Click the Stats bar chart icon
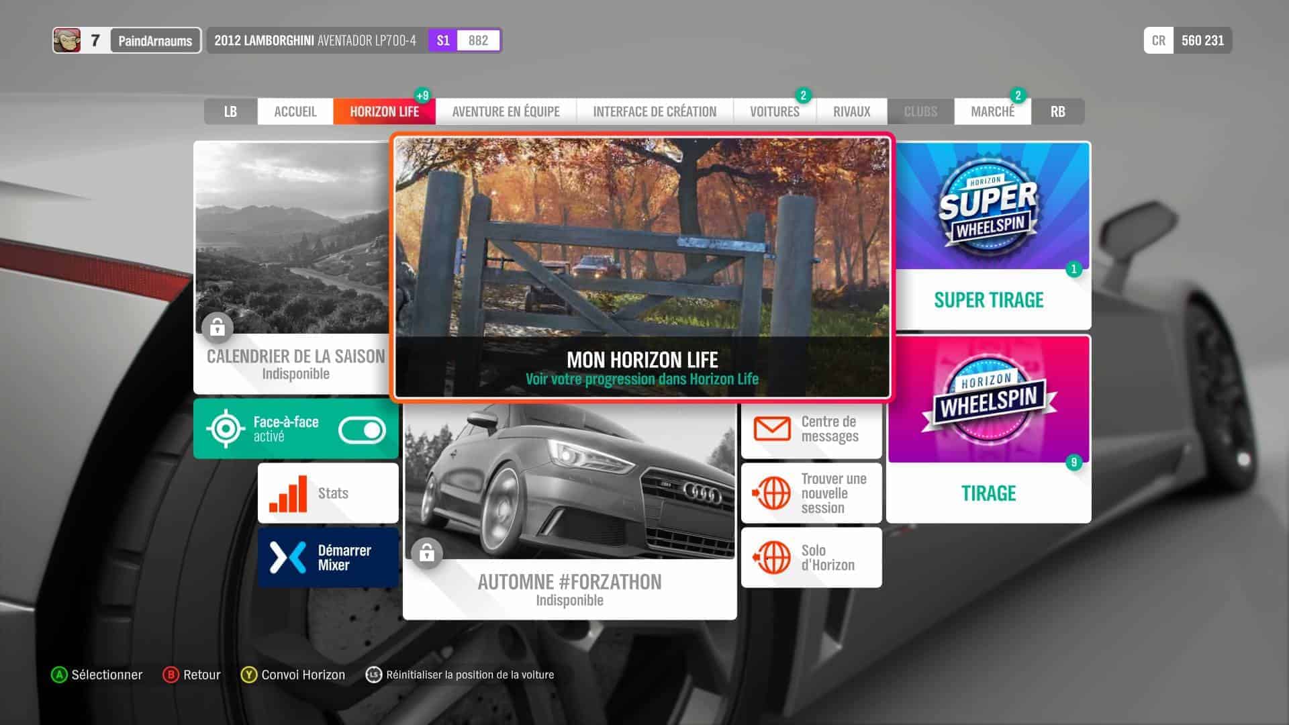1289x725 pixels. [x=288, y=493]
